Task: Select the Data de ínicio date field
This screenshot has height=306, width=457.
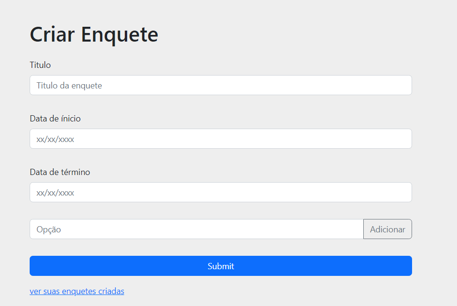Action: [221, 139]
